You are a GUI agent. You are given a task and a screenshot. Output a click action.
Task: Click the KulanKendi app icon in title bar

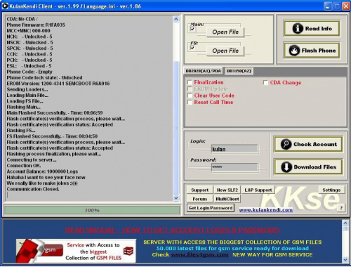coord(5,6)
